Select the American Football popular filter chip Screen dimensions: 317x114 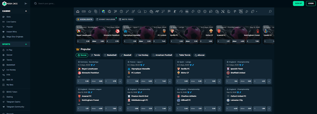[162, 55]
